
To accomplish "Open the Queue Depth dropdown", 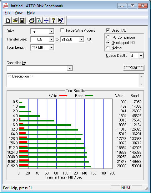I will click(x=141, y=56).
